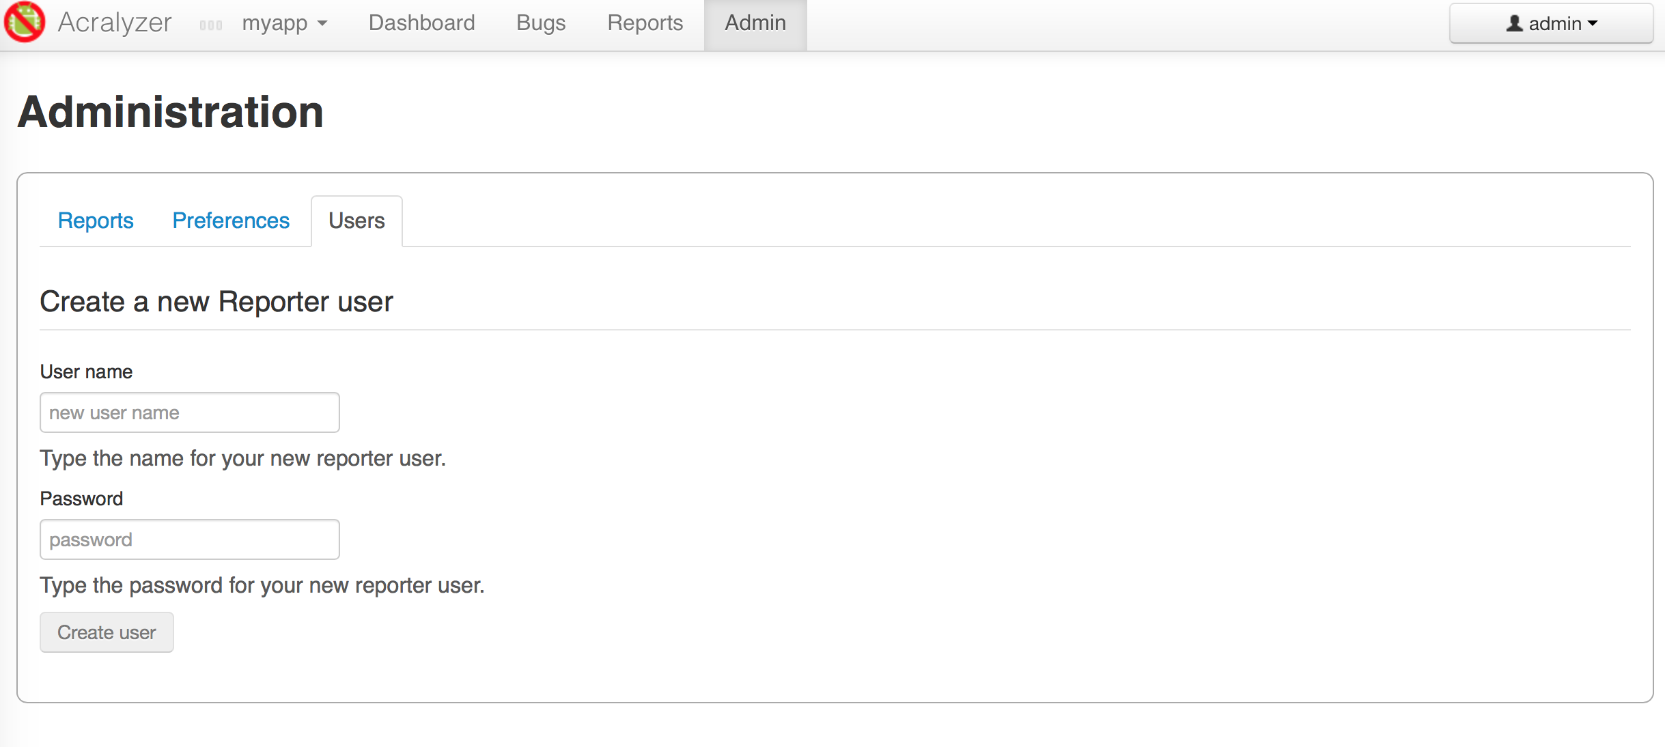Viewport: 1665px width, 747px height.
Task: Click the Create user button
Action: click(106, 632)
